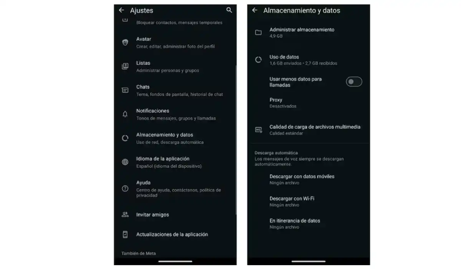Screen dimensions: 461x269
Task: Enable Usar menos datos para llamadas switch
Action: tap(354, 81)
